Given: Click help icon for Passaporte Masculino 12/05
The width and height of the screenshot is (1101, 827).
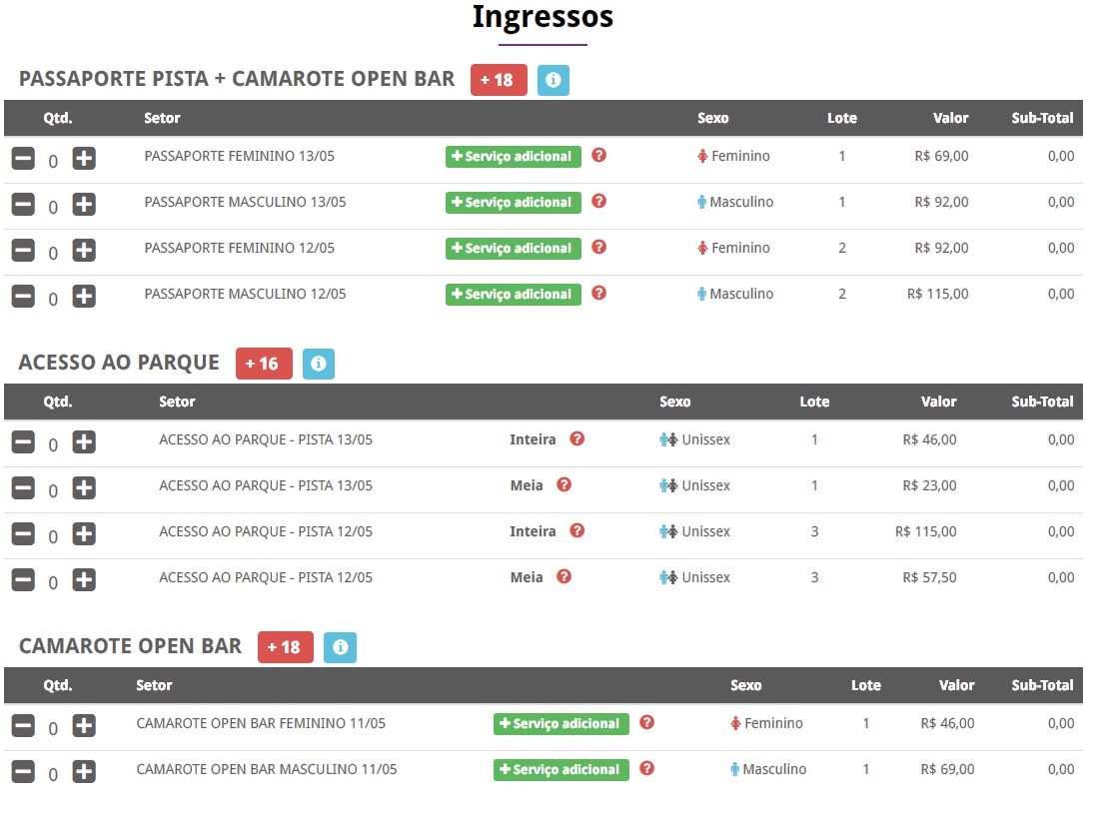Looking at the screenshot, I should click(598, 294).
